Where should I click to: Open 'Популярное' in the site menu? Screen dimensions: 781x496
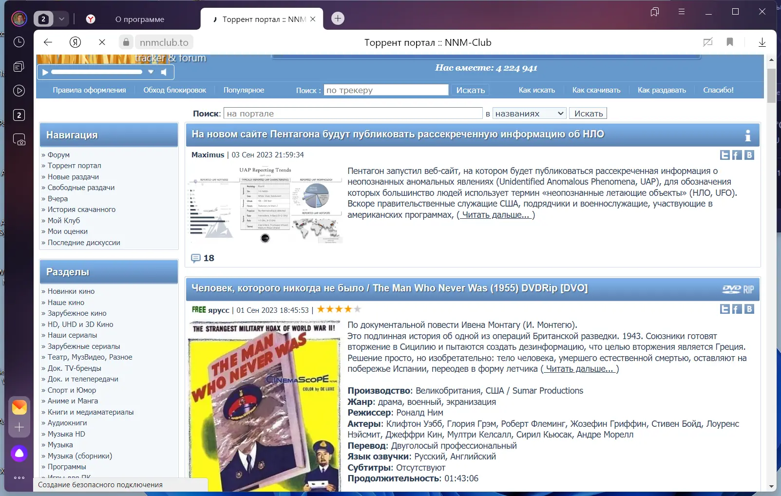pyautogui.click(x=244, y=90)
